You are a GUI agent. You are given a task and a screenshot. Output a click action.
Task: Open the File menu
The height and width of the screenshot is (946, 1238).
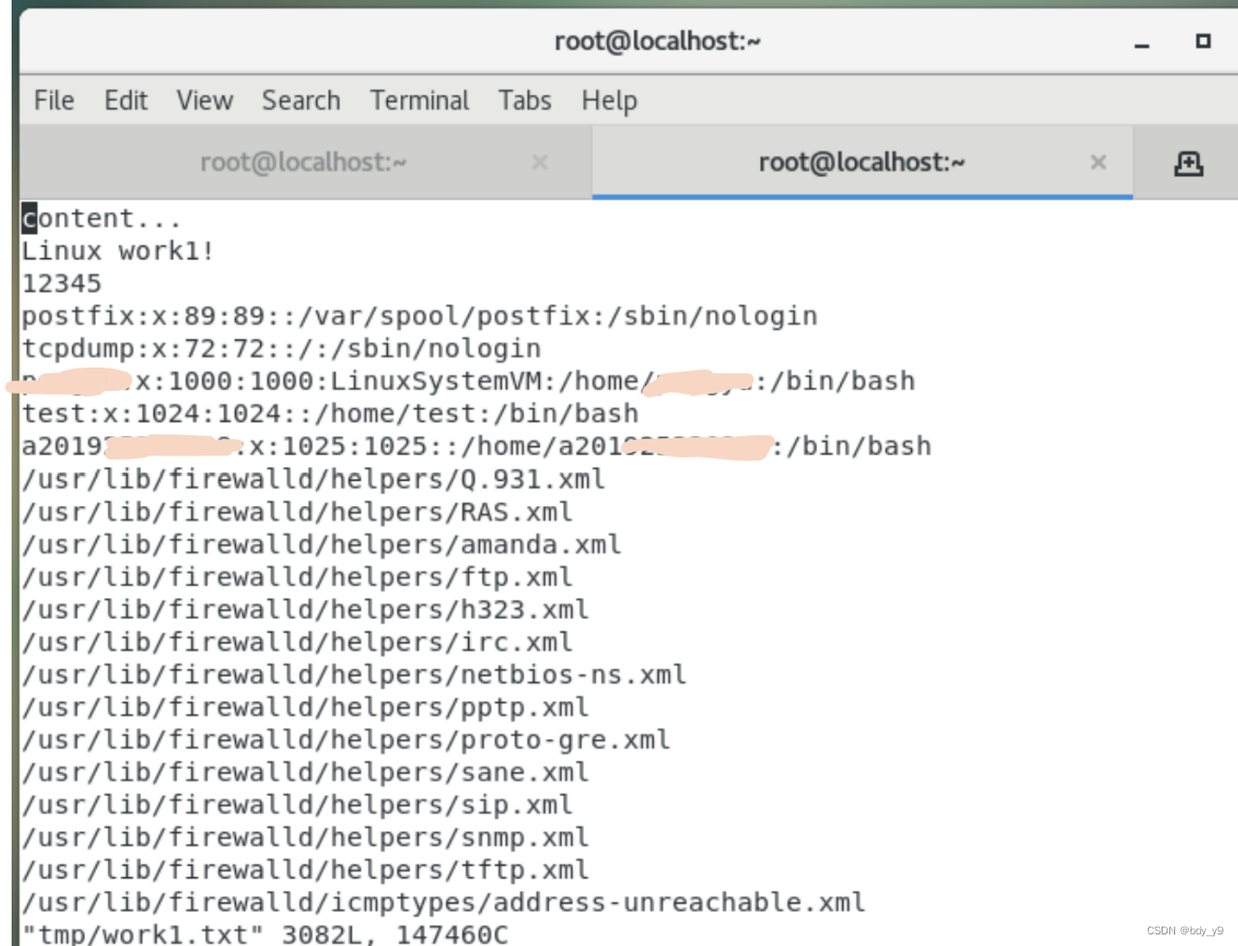click(53, 100)
